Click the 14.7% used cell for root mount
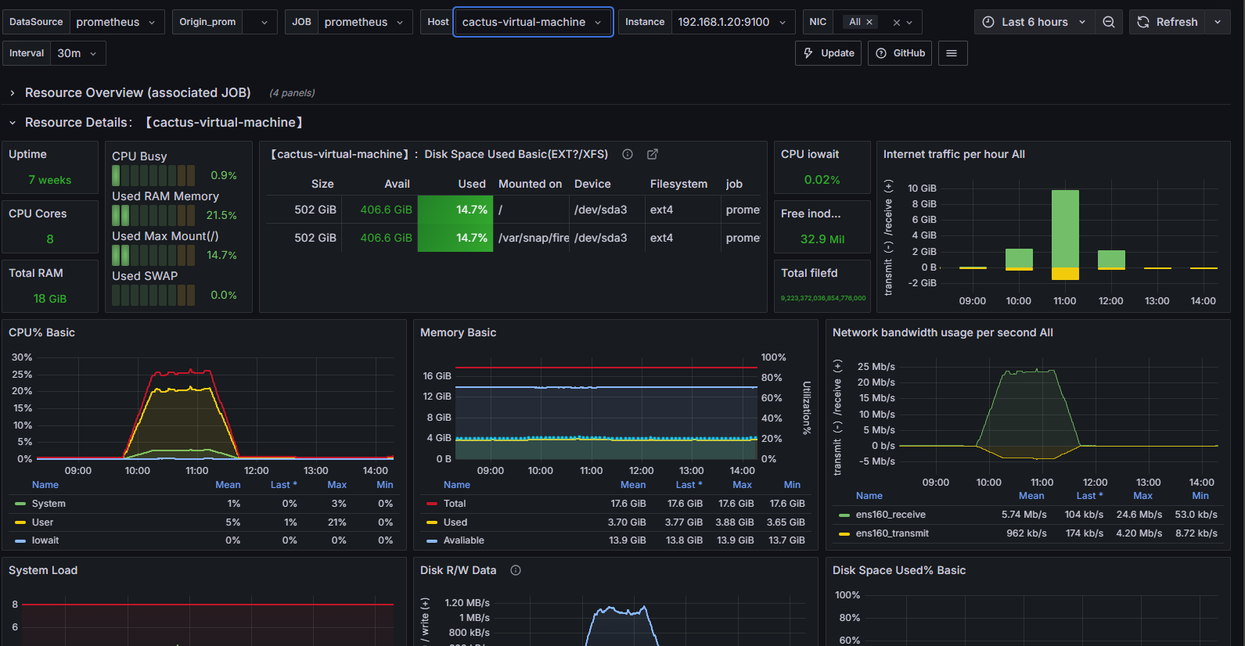 pyautogui.click(x=455, y=210)
